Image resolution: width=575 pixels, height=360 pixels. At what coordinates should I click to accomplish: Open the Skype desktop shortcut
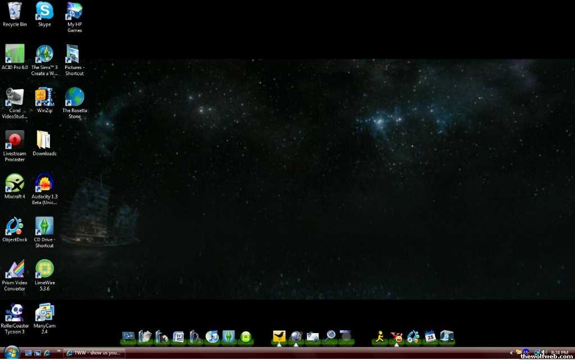(x=44, y=11)
